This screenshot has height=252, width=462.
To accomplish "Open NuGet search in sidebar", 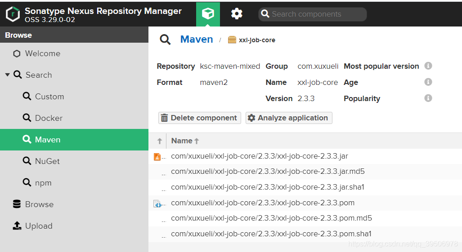I will coord(74,161).
